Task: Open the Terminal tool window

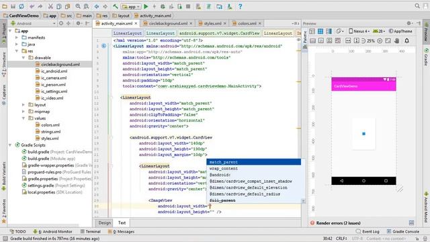Action: 91,231
